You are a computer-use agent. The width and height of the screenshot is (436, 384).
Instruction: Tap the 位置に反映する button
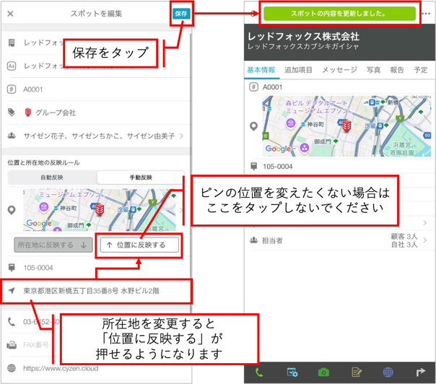click(x=139, y=245)
